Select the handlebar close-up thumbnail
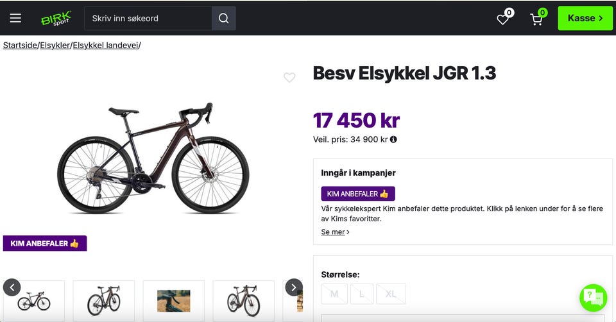The width and height of the screenshot is (616, 322). coord(174,301)
